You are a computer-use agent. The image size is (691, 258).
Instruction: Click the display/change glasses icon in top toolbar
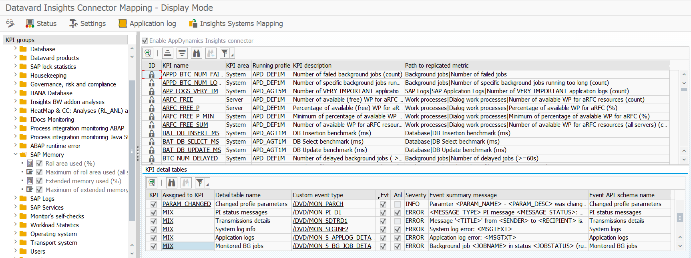click(x=10, y=23)
